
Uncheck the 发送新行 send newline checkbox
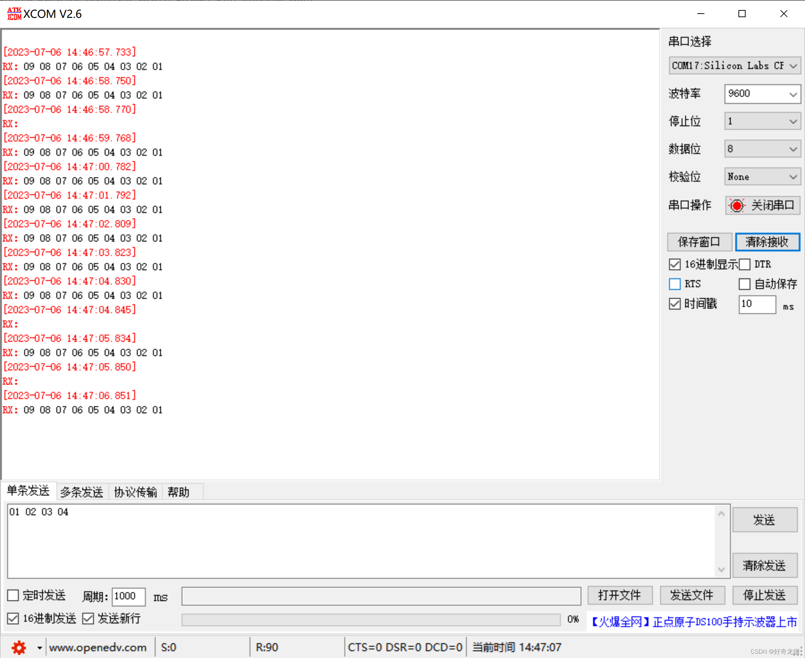coord(88,619)
